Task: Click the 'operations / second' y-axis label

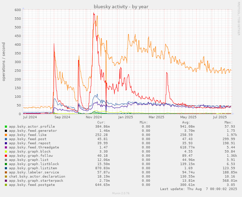Action: pos(4,62)
